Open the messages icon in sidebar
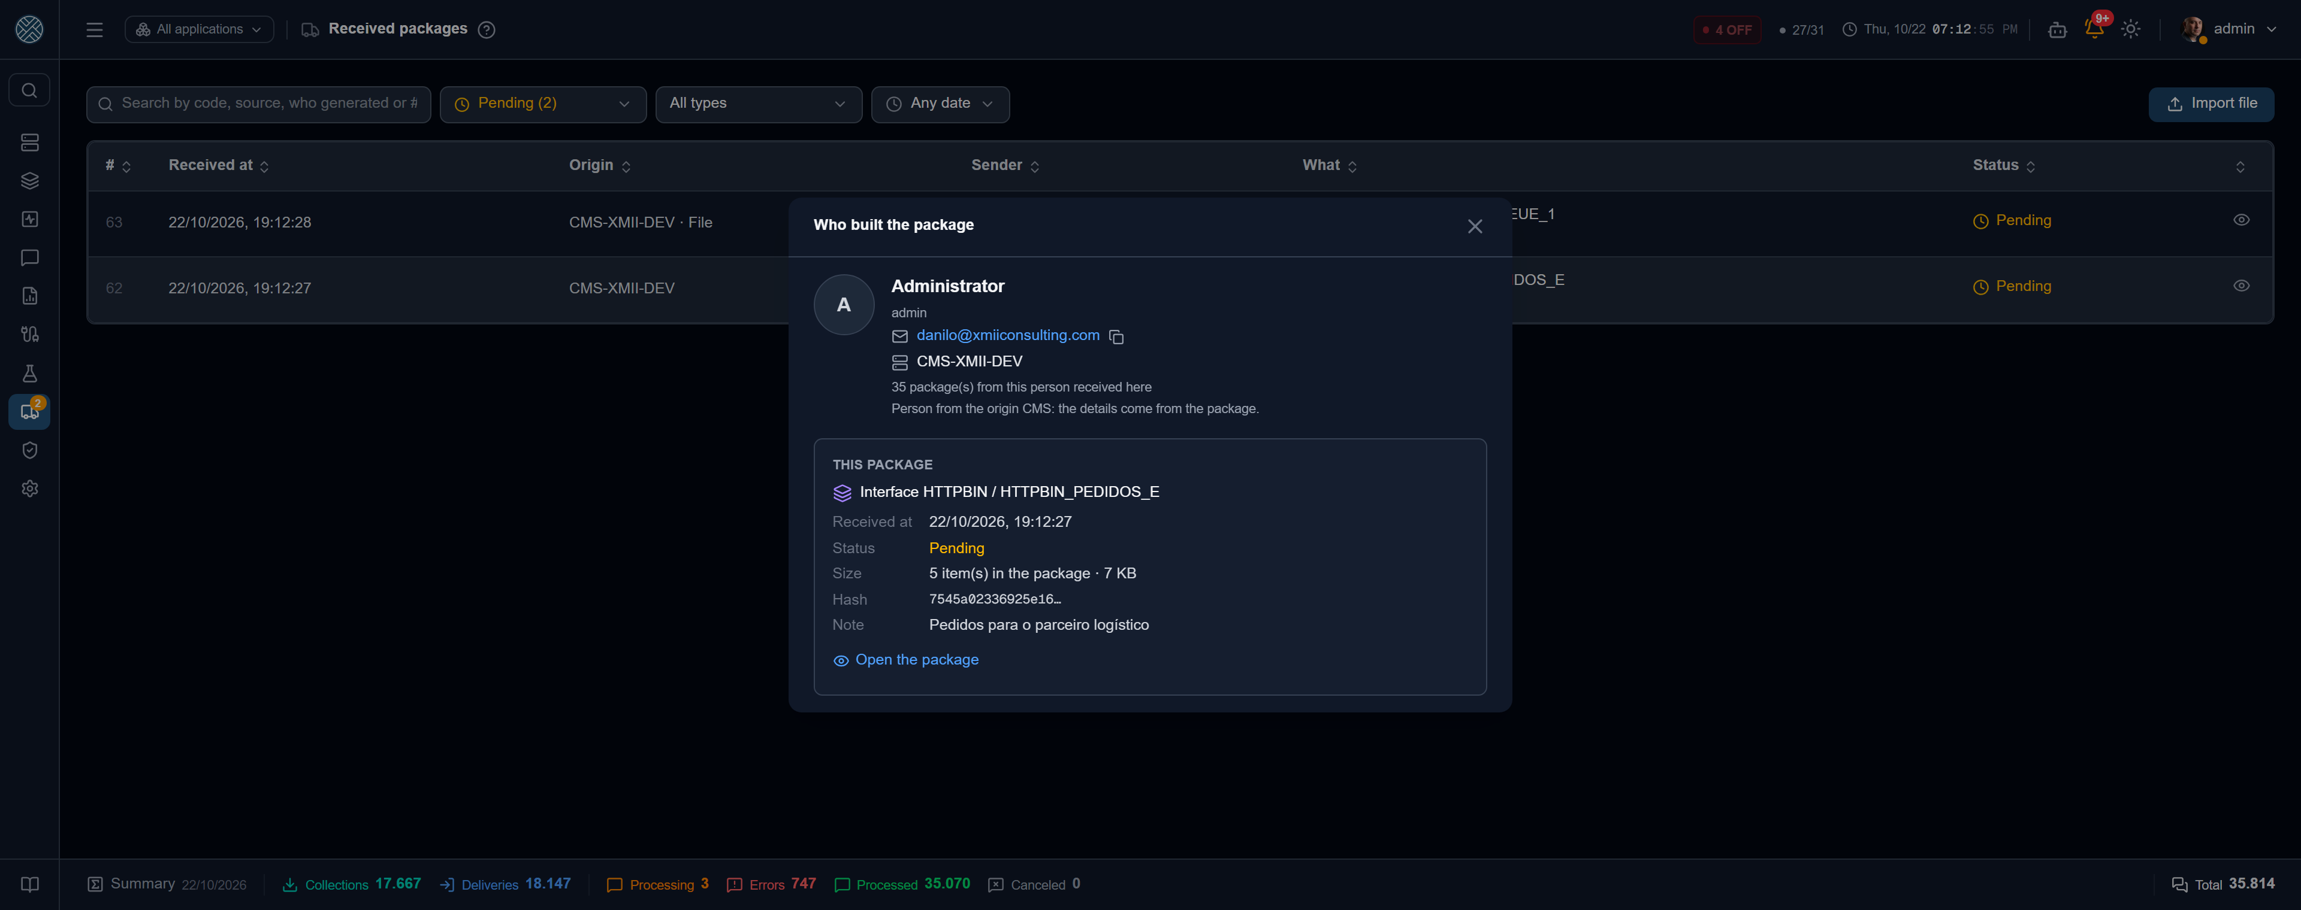This screenshot has height=910, width=2301. tap(29, 258)
